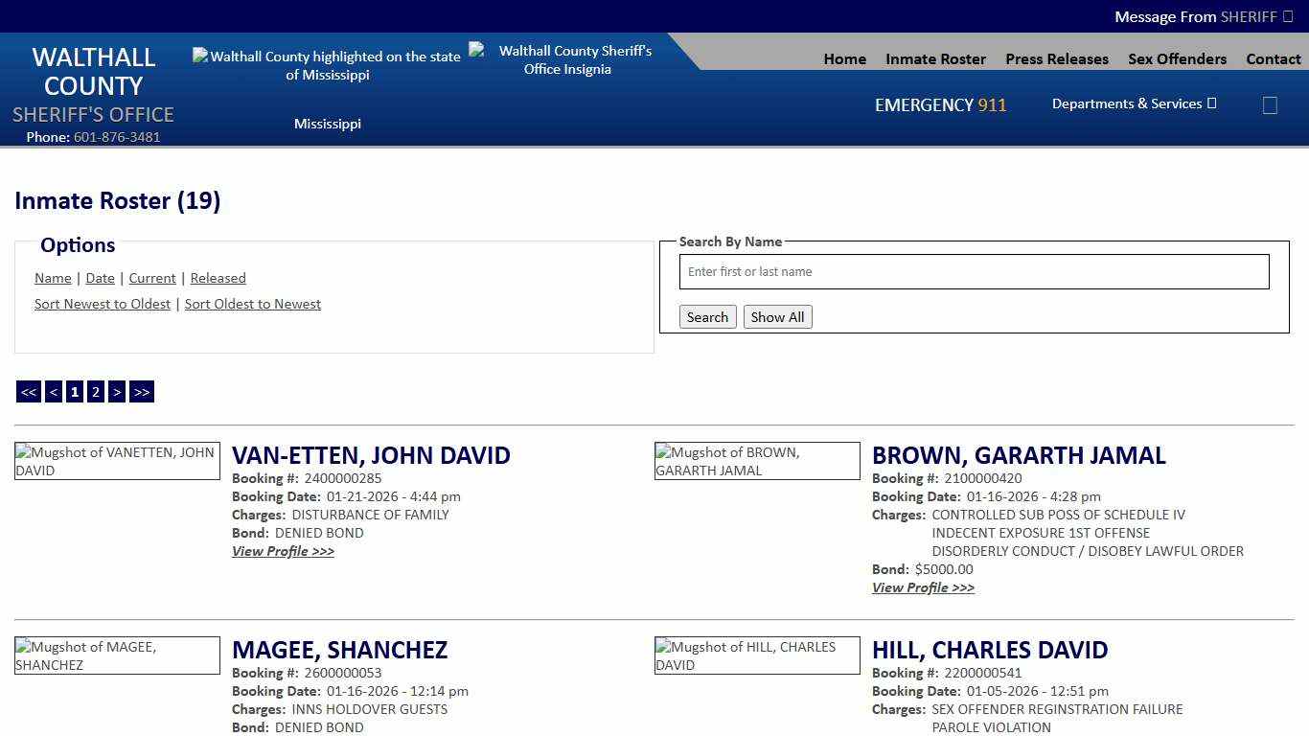Click the next-page > pagination arrow
1309x736 pixels.
click(x=116, y=391)
